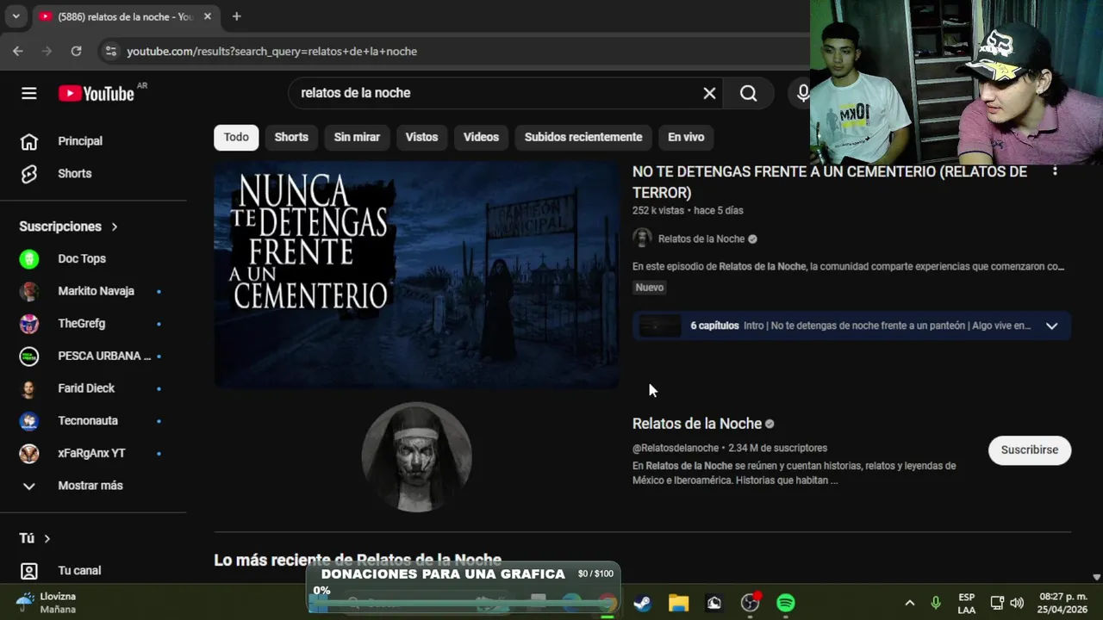
Task: Expand the Suscripciones section
Action: tap(69, 226)
